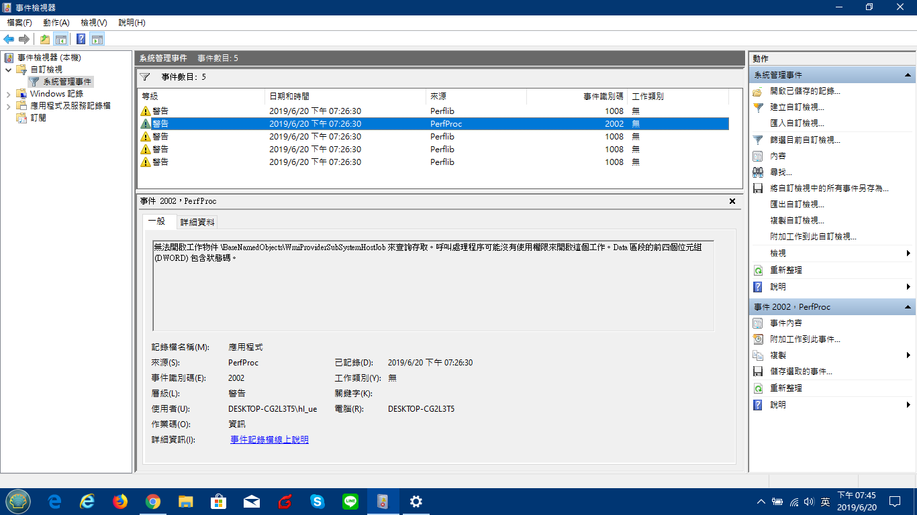Select 應用程式及服務記錄檔 in tree
The width and height of the screenshot is (917, 515).
coord(70,106)
